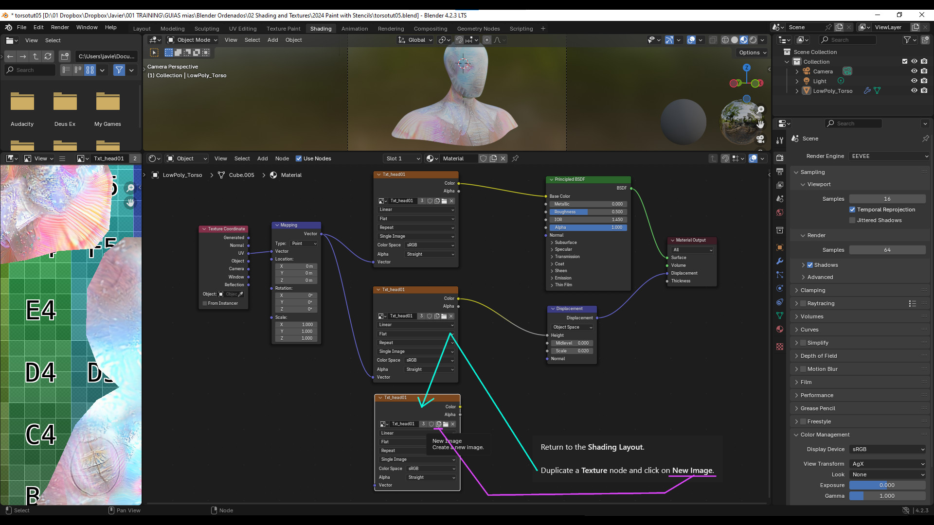This screenshot has height=525, width=934.
Task: Open Mapping node Type Point dropdown
Action: [x=304, y=244]
